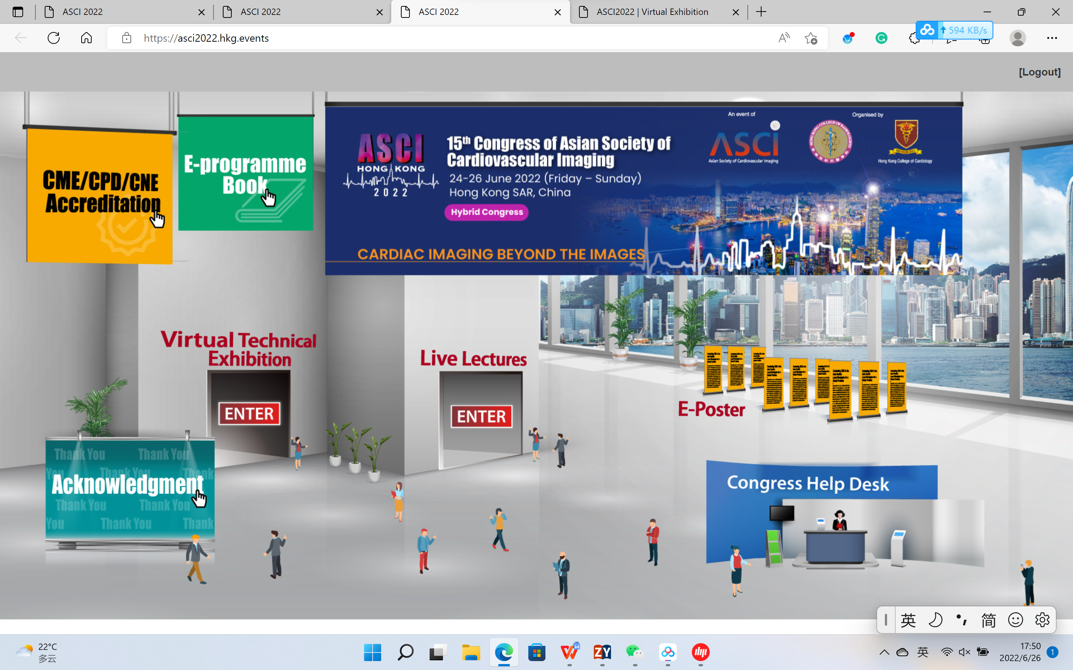Toggle IME full/half width moon icon
1073x670 pixels.
(935, 619)
